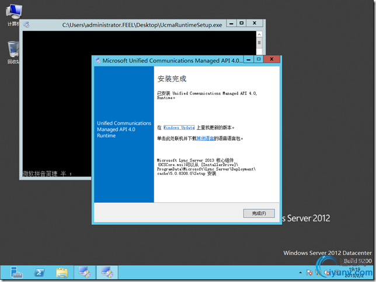Click the Action Center flag tray icon

(309, 273)
